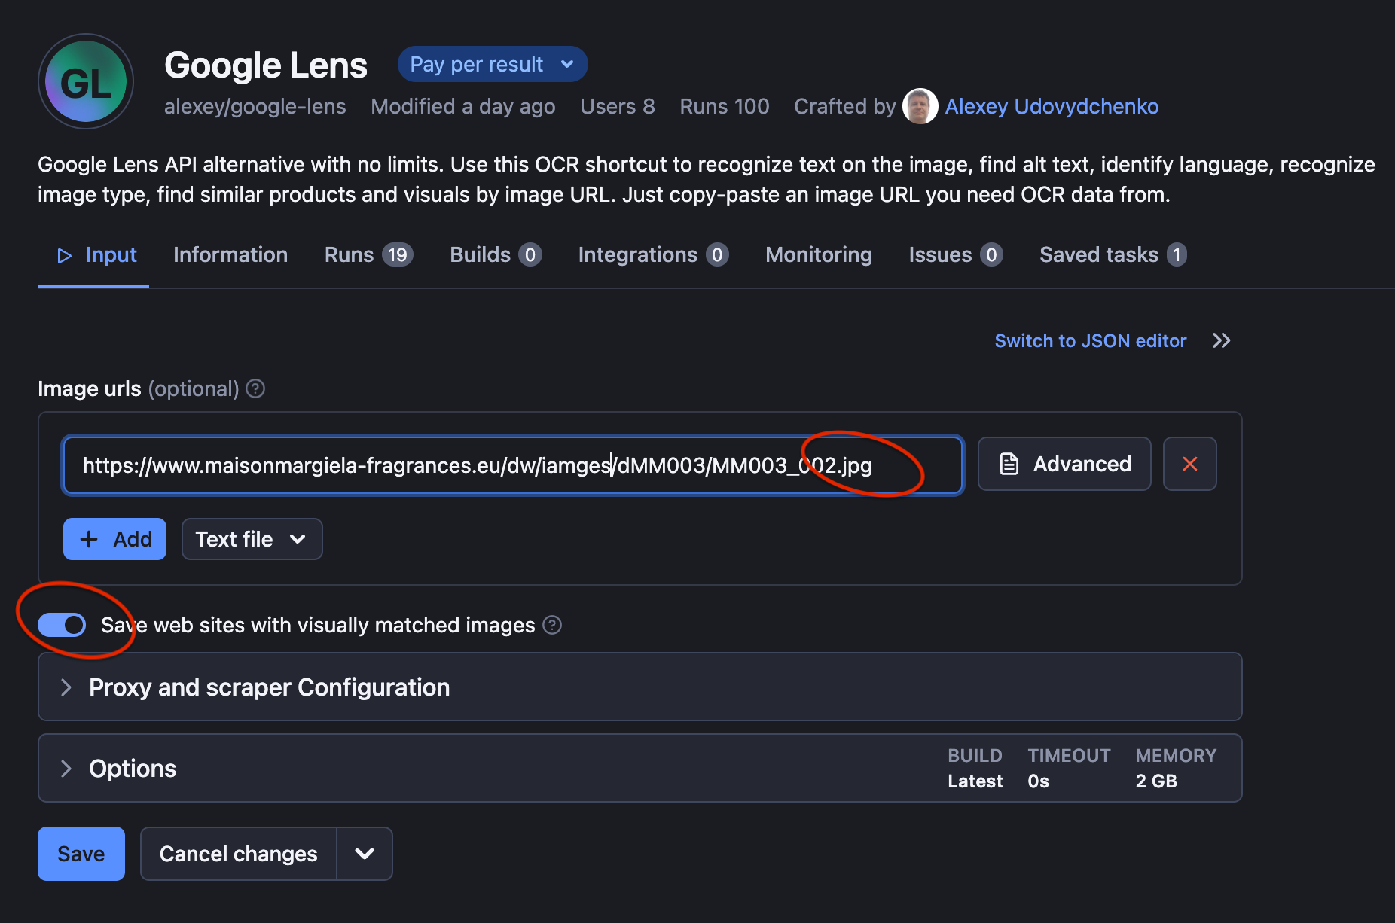The width and height of the screenshot is (1395, 923).
Task: Click the GL Google Lens logo
Action: pyautogui.click(x=85, y=81)
